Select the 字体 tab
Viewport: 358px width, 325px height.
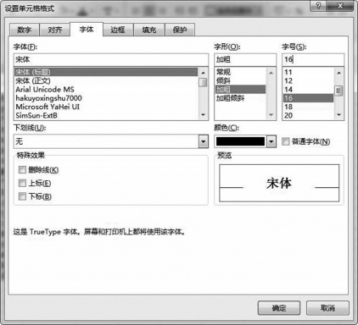87,29
